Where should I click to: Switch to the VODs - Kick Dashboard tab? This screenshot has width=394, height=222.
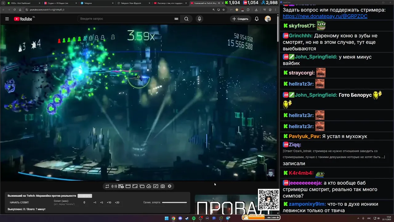tap(24, 3)
